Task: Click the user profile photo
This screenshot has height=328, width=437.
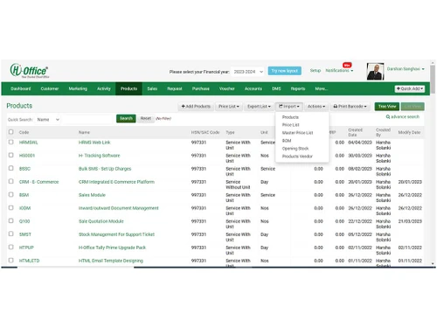Action: tap(375, 72)
